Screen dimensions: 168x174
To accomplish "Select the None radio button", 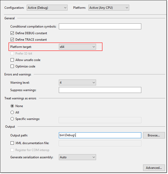I will pyautogui.click(x=12, y=106).
